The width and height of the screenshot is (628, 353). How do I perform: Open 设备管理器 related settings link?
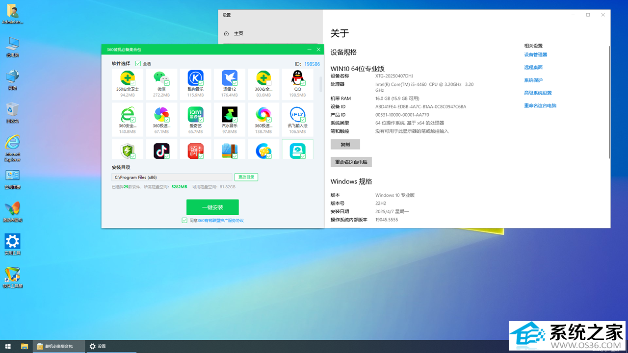pyautogui.click(x=535, y=55)
